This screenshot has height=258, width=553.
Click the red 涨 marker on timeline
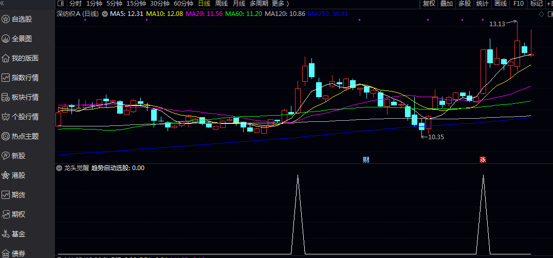pyautogui.click(x=483, y=159)
